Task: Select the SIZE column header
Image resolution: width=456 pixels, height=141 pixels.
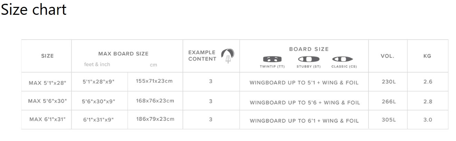Action: point(47,56)
